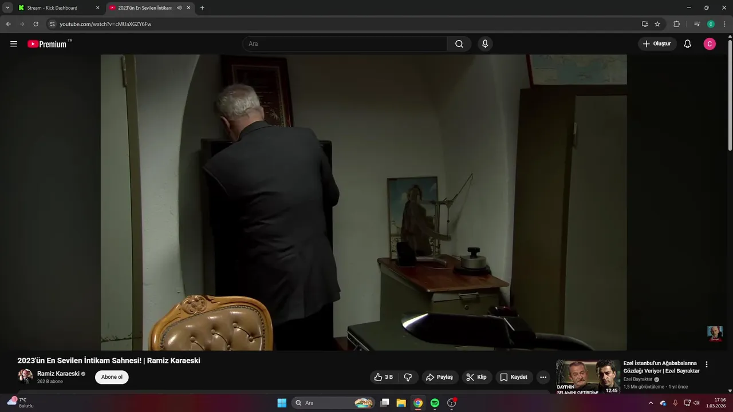Viewport: 733px width, 412px height.
Task: Open File Explorer from the taskbar
Action: coord(401,403)
